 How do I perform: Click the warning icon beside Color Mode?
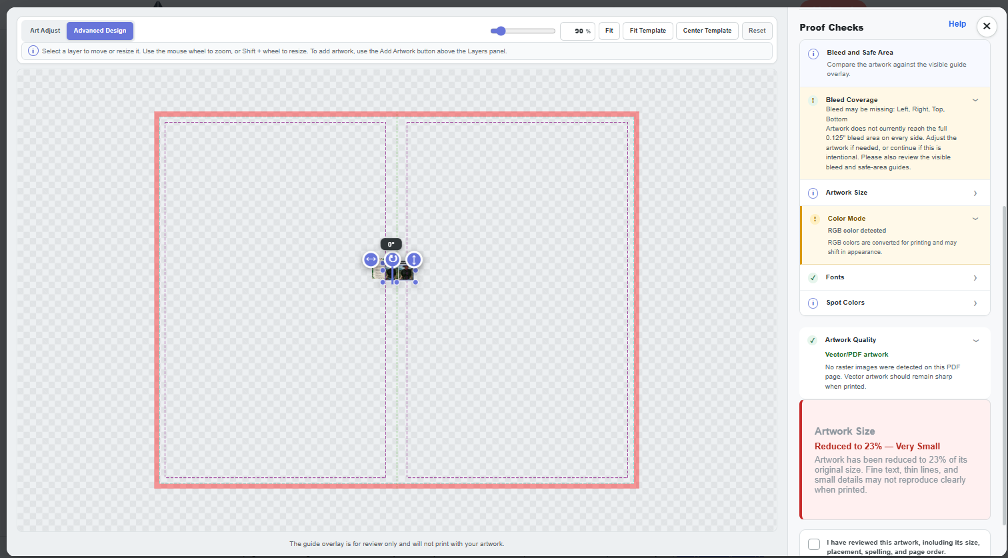point(814,219)
